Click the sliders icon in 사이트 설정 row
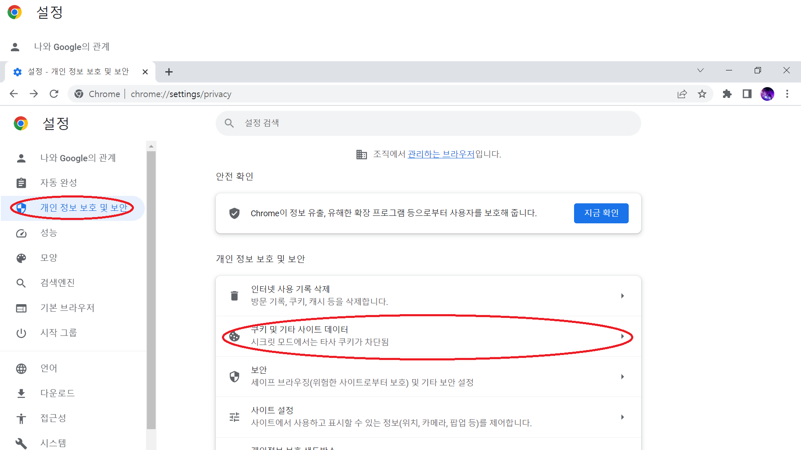The width and height of the screenshot is (801, 450). point(234,417)
